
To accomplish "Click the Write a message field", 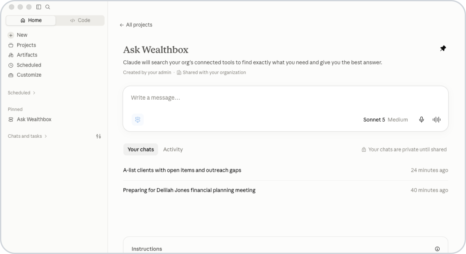I will click(x=285, y=98).
